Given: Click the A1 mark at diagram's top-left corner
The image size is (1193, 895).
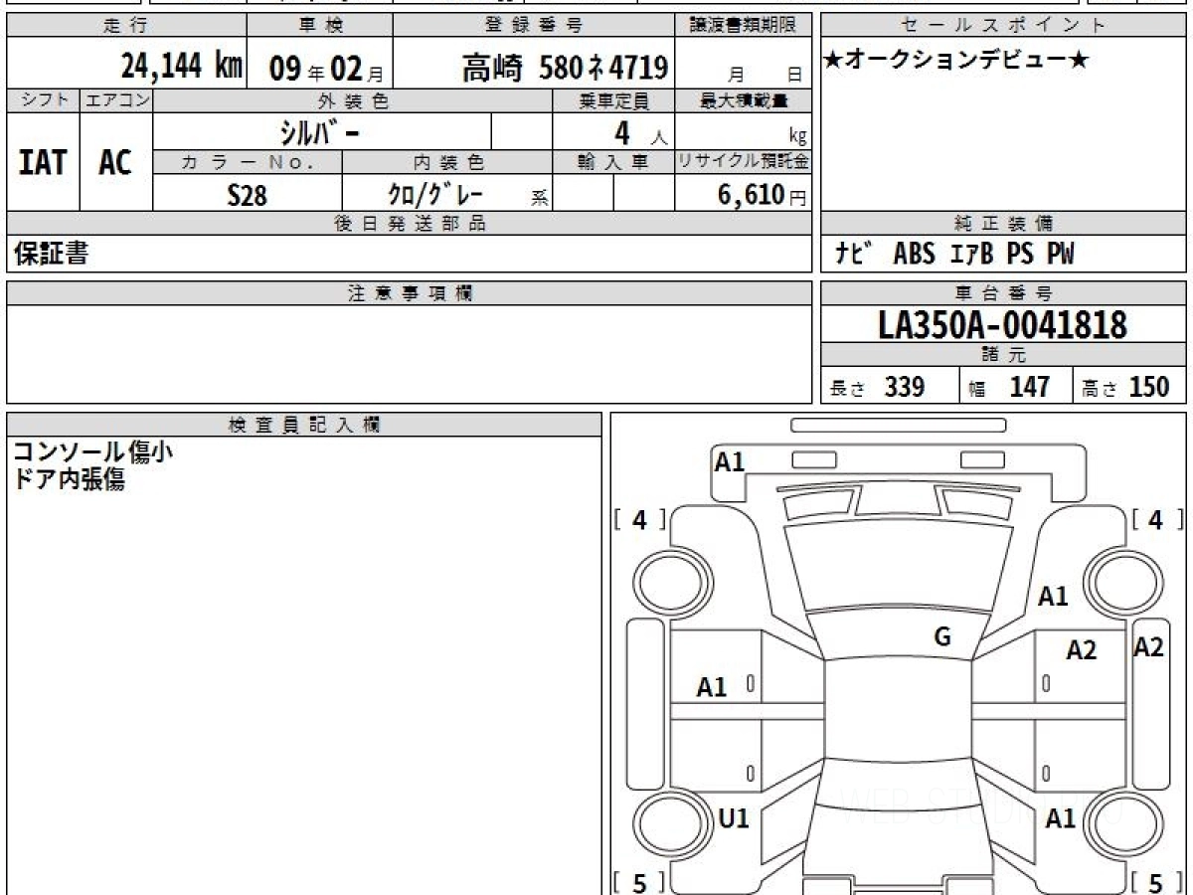Looking at the screenshot, I should (x=730, y=461).
